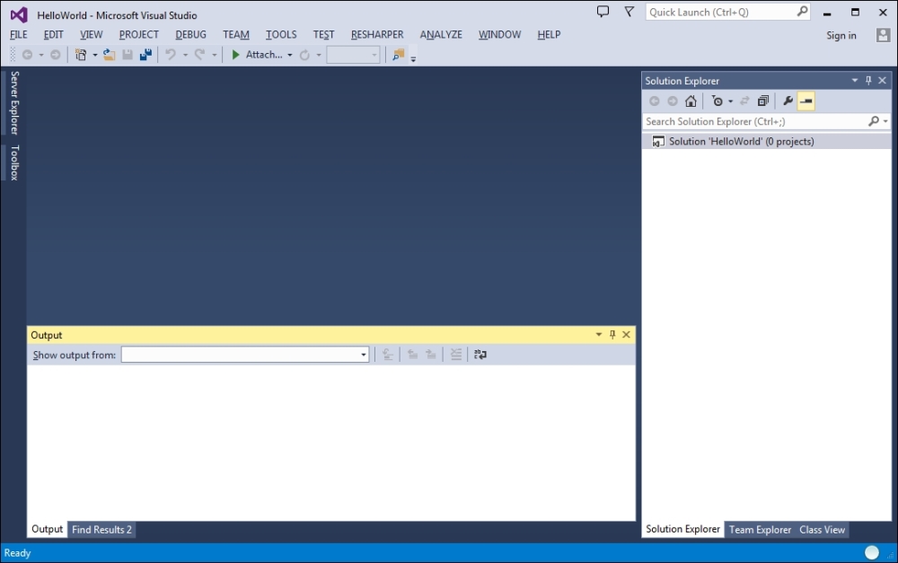Image resolution: width=898 pixels, height=563 pixels.
Task: Open the New Project dropdown arrow
Action: coord(95,55)
